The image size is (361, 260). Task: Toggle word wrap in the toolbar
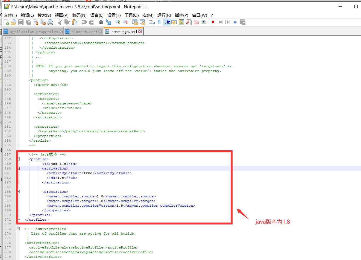(152, 22)
